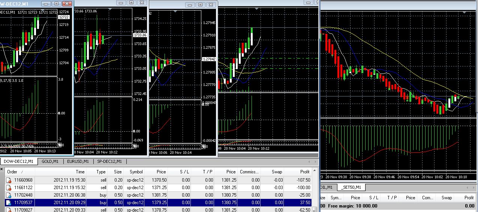This screenshot has height=212, width=478.
Task: Click the sell icon of order 11661122
Action: point(9,187)
